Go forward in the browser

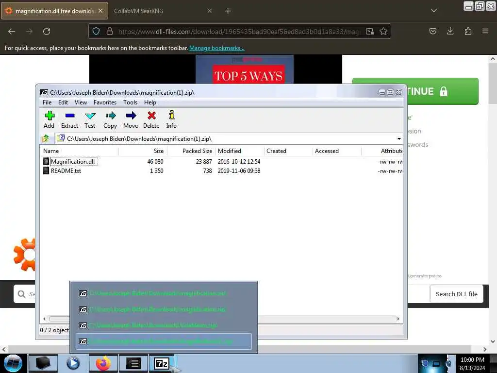(x=29, y=32)
